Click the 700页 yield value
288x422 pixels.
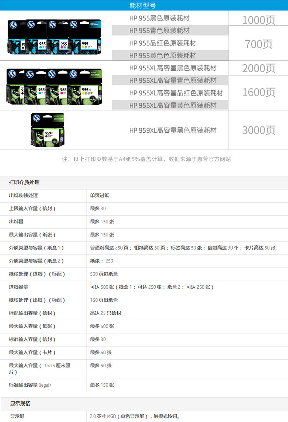[259, 44]
